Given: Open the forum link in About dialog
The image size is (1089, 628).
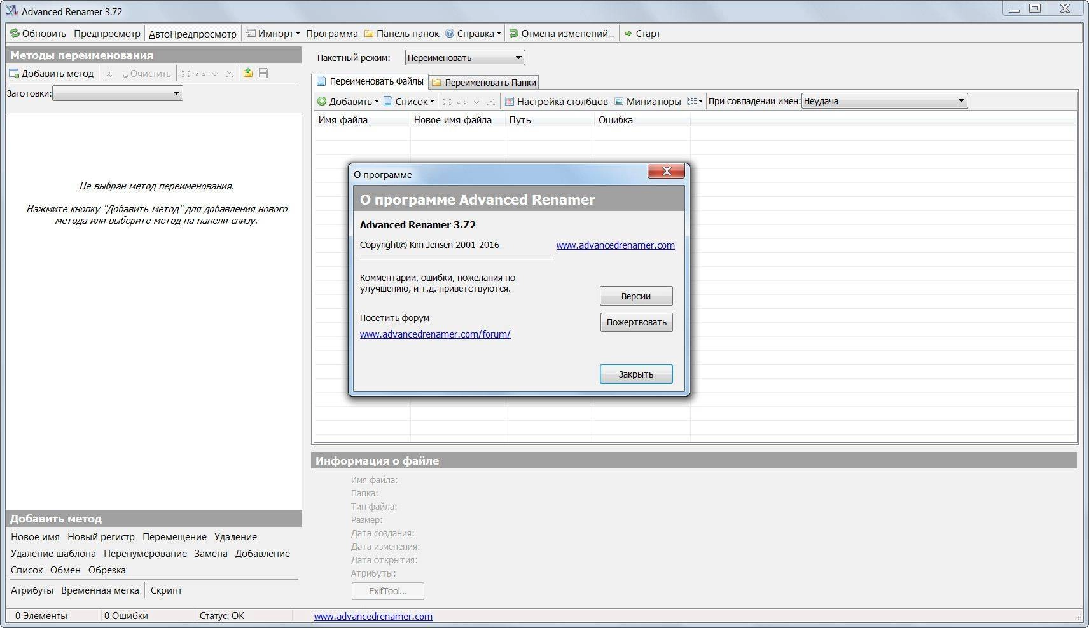Looking at the screenshot, I should (x=435, y=334).
